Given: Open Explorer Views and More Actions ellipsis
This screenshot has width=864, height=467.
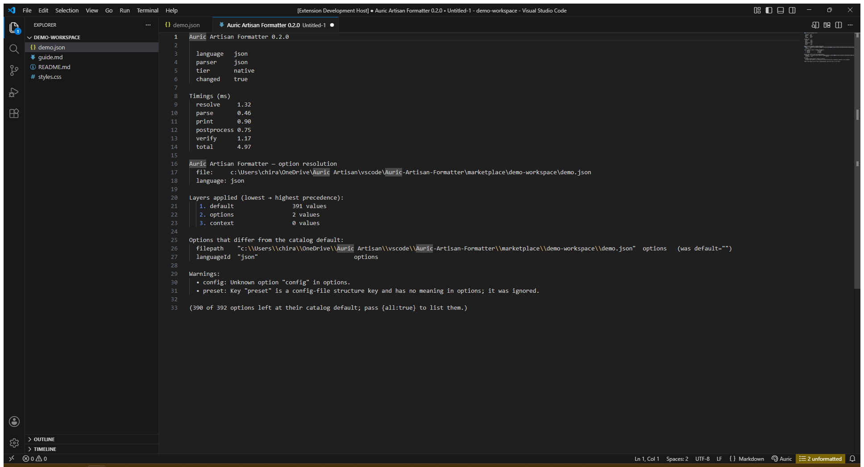Looking at the screenshot, I should (148, 25).
